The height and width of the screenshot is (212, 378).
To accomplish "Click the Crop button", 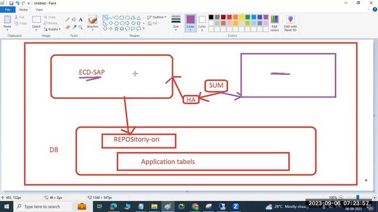I will tap(50, 17).
